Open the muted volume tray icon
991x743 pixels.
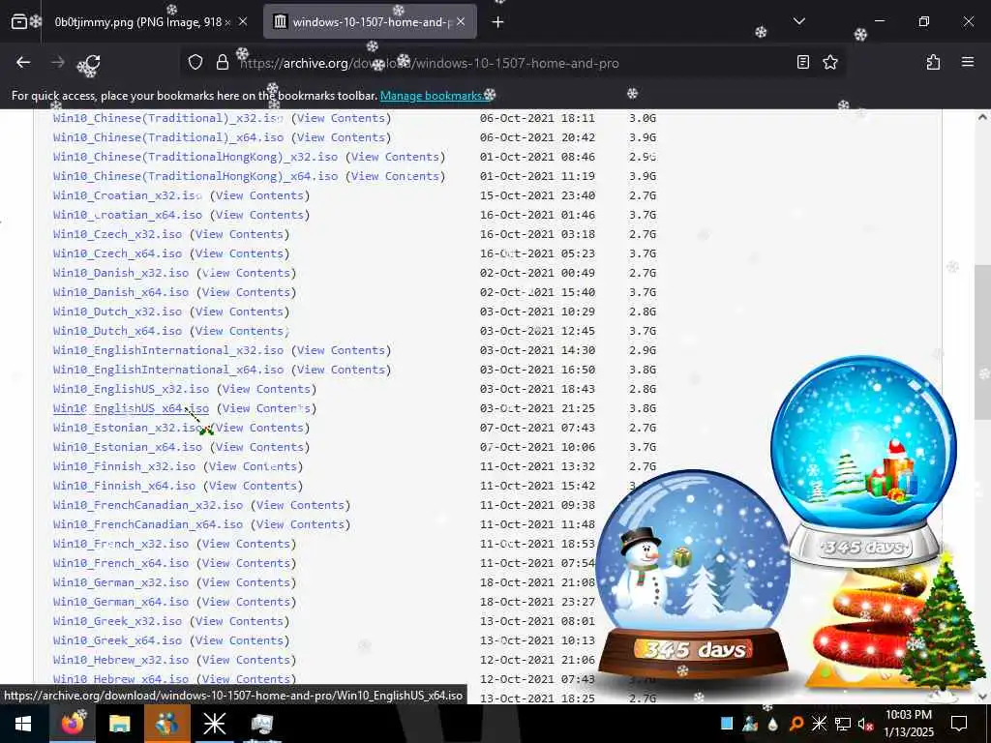(x=865, y=724)
